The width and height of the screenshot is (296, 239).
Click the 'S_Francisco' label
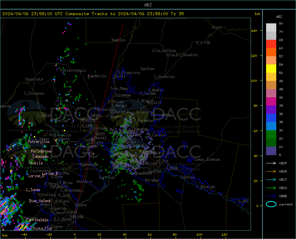129,73
